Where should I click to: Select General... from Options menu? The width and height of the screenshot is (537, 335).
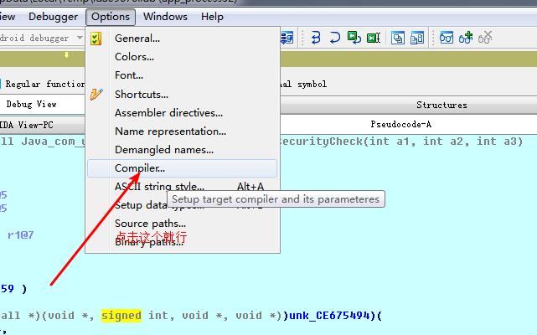(182, 39)
